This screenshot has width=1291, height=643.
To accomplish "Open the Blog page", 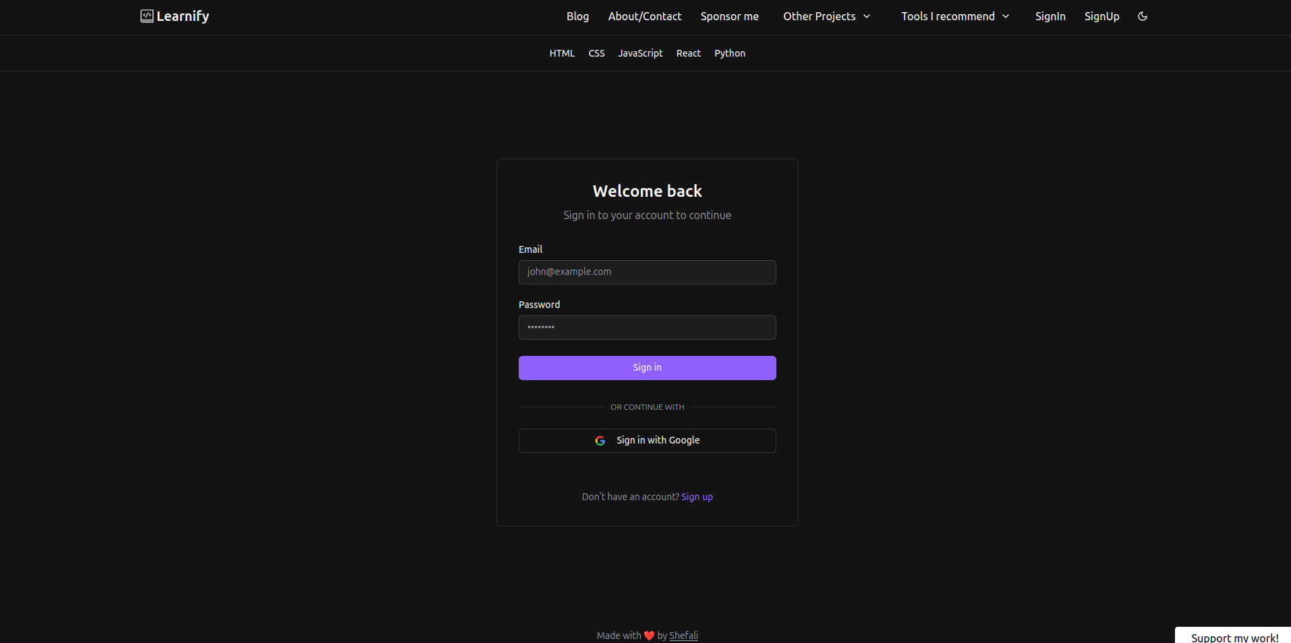I will pos(577,16).
